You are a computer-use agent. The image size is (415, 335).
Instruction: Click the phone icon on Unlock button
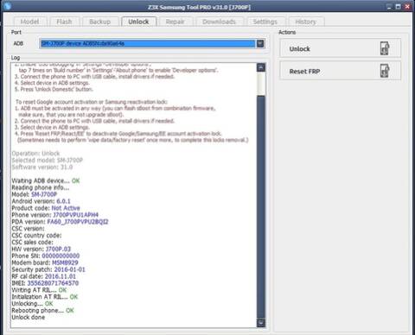pyautogui.click(x=385, y=48)
